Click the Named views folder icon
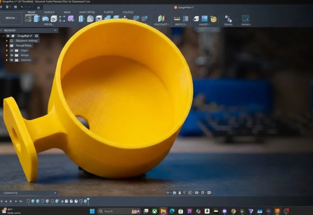The image size is (313, 215). pos(11,45)
